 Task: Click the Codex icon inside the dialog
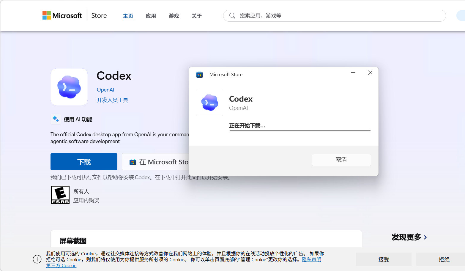210,102
